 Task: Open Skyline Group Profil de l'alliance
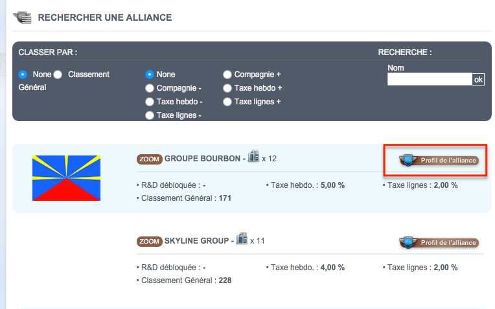[439, 243]
